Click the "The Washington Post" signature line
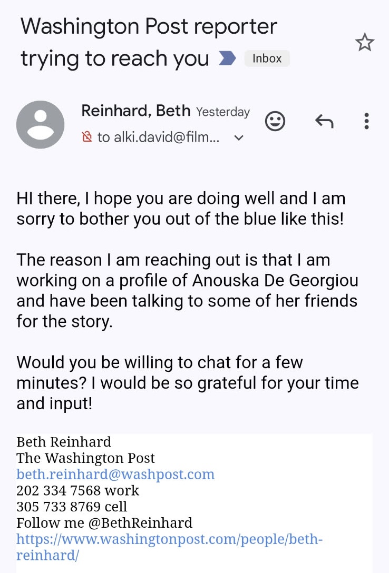This screenshot has width=389, height=573. 85,458
